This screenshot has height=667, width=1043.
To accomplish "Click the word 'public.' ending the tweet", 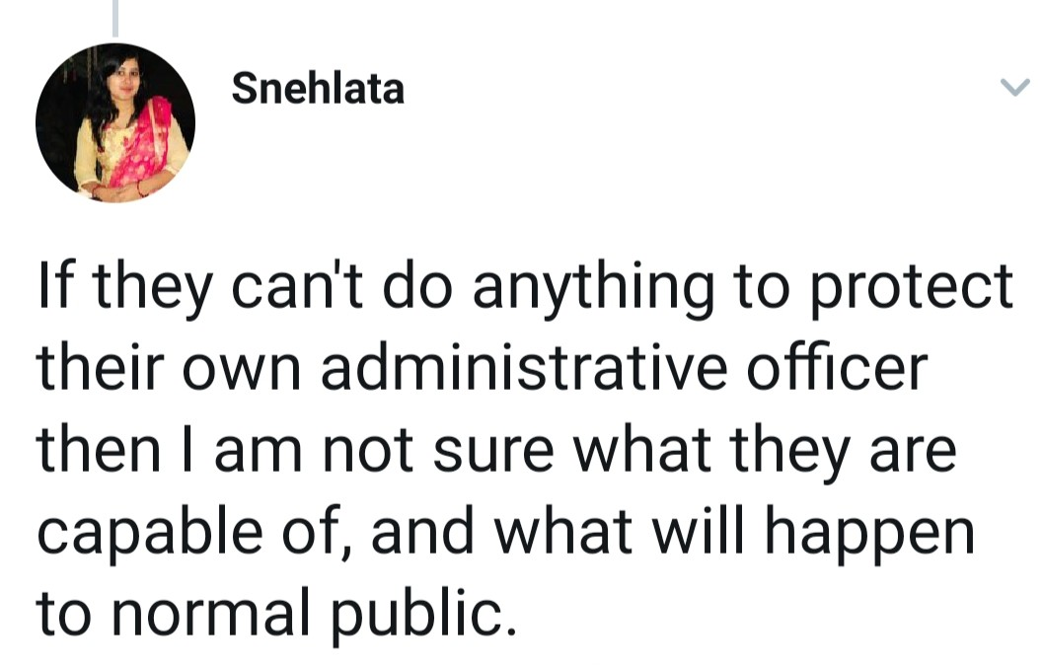I will 423,613.
